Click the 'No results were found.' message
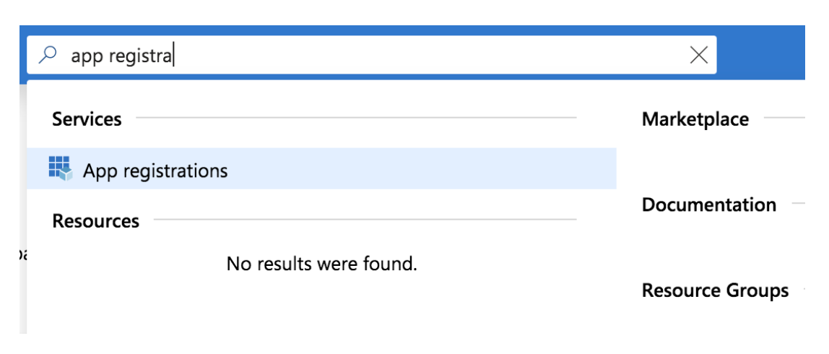Image resolution: width=829 pixels, height=354 pixels. tap(321, 264)
